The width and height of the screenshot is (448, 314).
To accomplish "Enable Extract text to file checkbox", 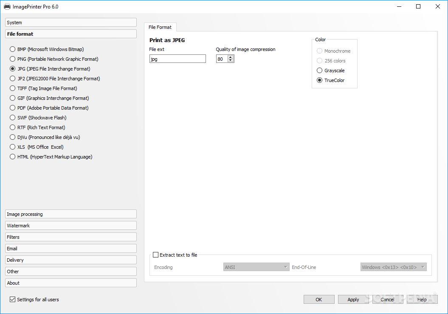I will coord(156,255).
